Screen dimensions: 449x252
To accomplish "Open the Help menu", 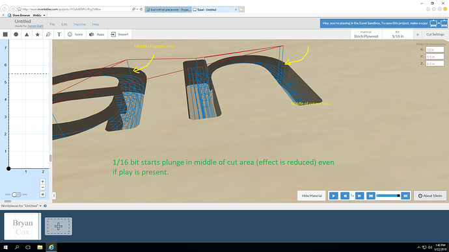I will [96, 24].
